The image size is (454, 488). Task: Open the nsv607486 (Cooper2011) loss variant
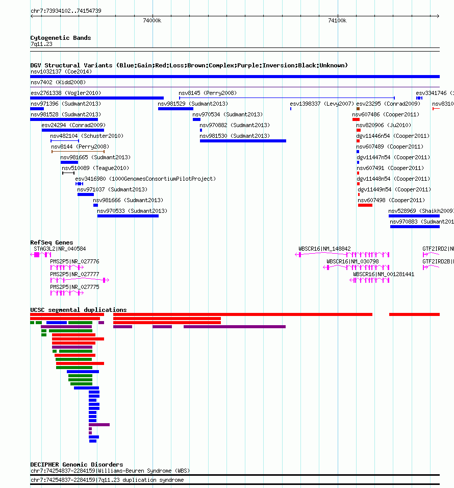(x=356, y=119)
